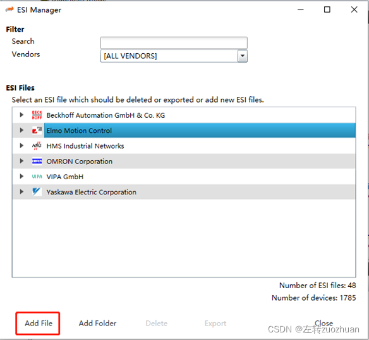This screenshot has width=369, height=340.
Task: Select Beckhoff Automation GmbH & Co. KG row
Action: pyautogui.click(x=184, y=115)
